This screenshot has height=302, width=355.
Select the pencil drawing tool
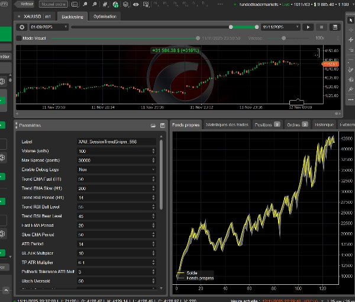click(351, 69)
